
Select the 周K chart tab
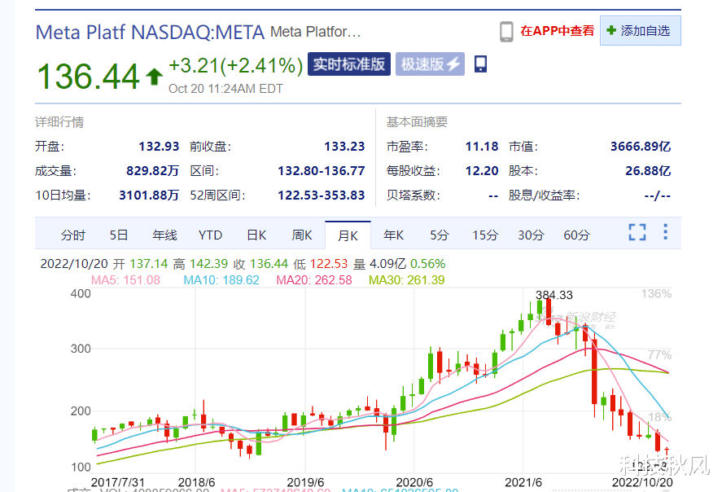point(302,235)
